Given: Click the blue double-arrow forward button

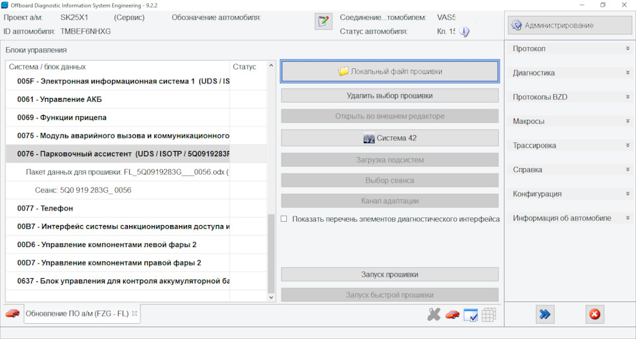Looking at the screenshot, I should (545, 315).
